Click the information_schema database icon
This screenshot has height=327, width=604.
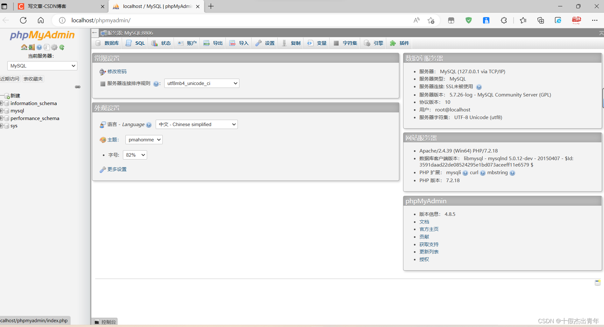[7, 103]
